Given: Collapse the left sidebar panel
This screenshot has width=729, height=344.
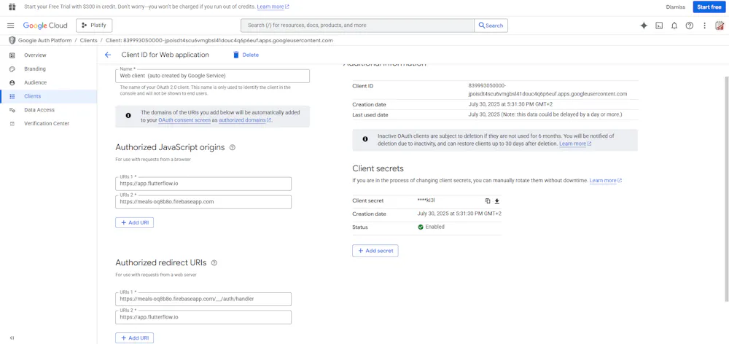Looking at the screenshot, I should click(12, 337).
